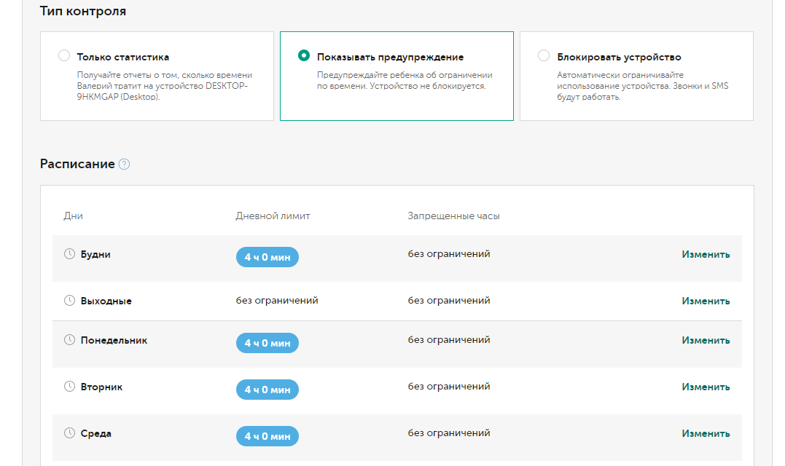Image resolution: width=785 pixels, height=466 pixels.
Task: Click the 4 ч 0 мин badge for Вторник
Action: (x=267, y=390)
